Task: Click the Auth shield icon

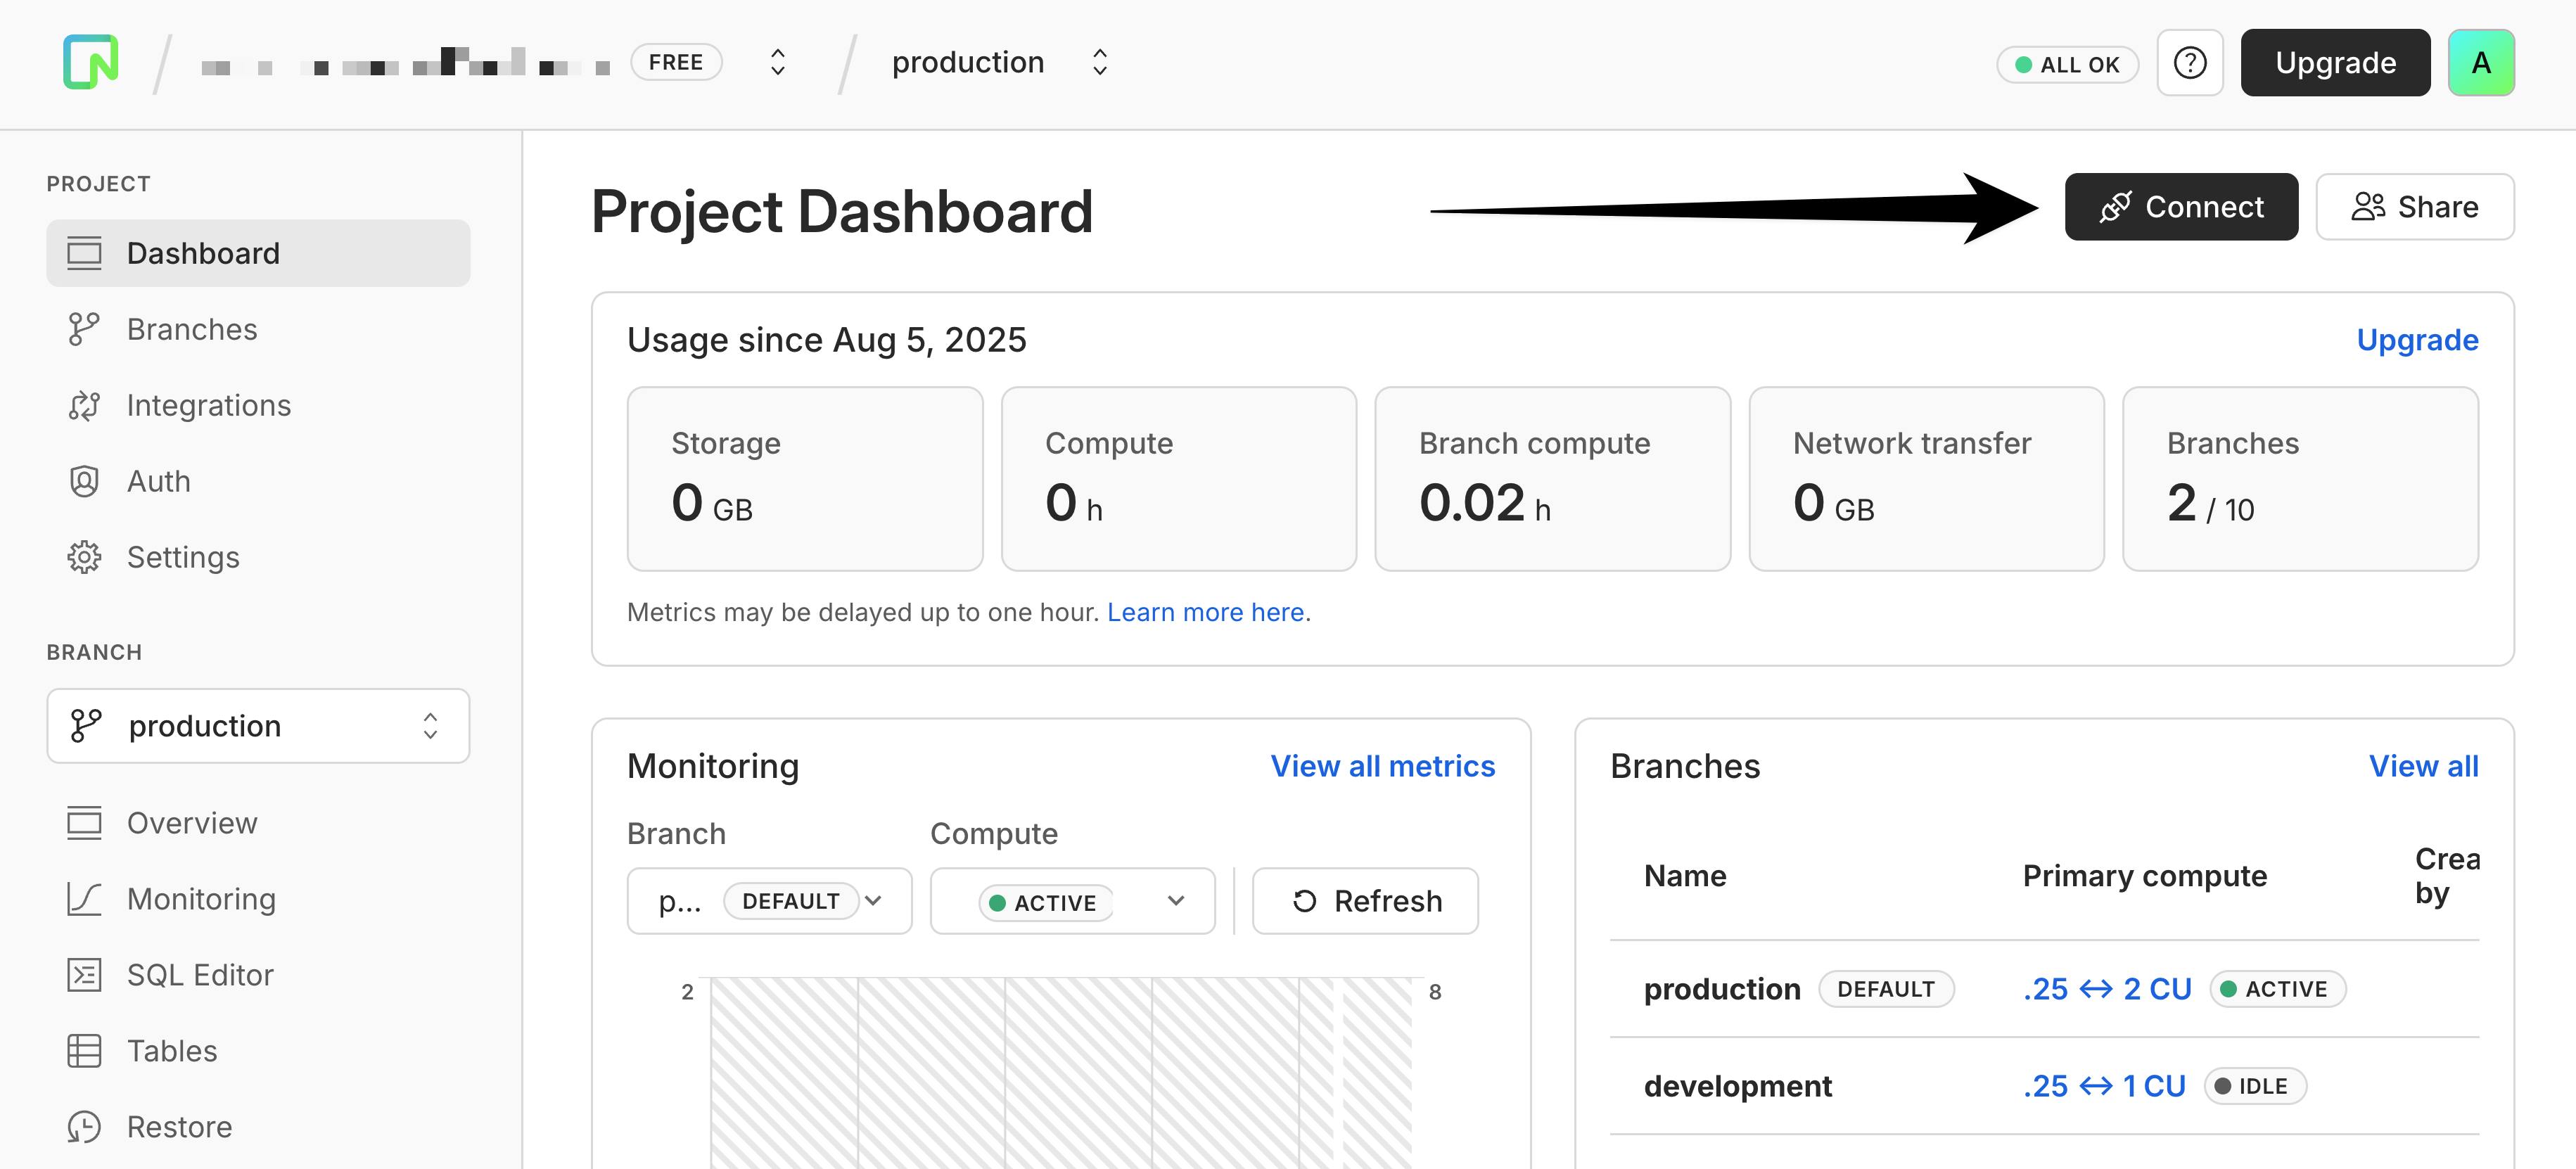Action: tap(84, 481)
